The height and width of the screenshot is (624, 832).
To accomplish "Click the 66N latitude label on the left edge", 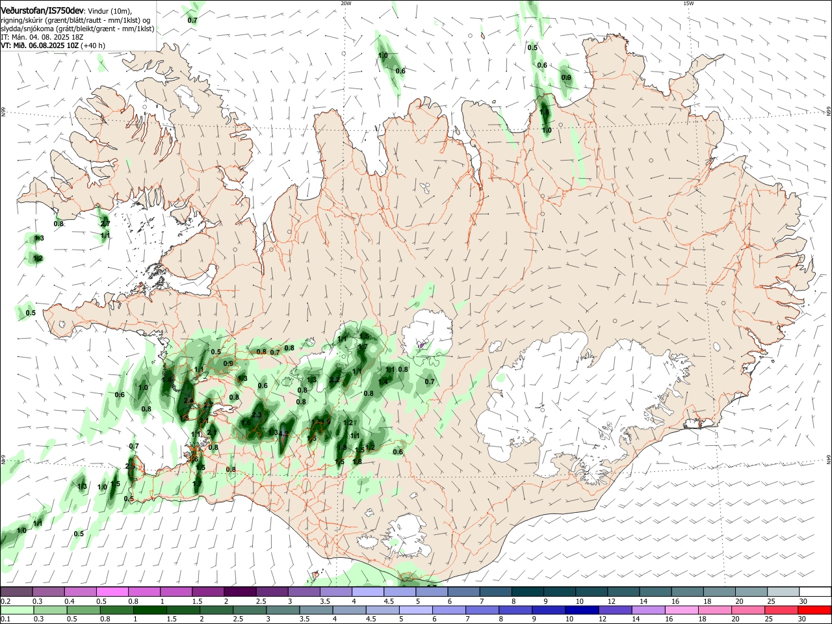I will [3, 112].
